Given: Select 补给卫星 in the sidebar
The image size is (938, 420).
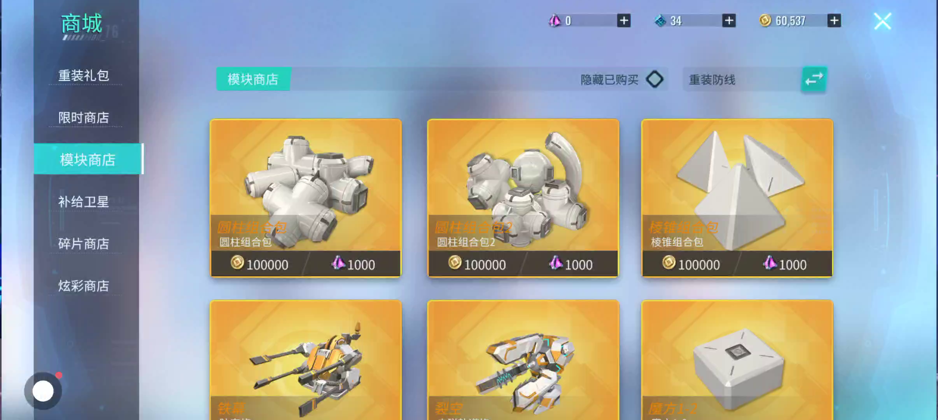Looking at the screenshot, I should point(84,202).
